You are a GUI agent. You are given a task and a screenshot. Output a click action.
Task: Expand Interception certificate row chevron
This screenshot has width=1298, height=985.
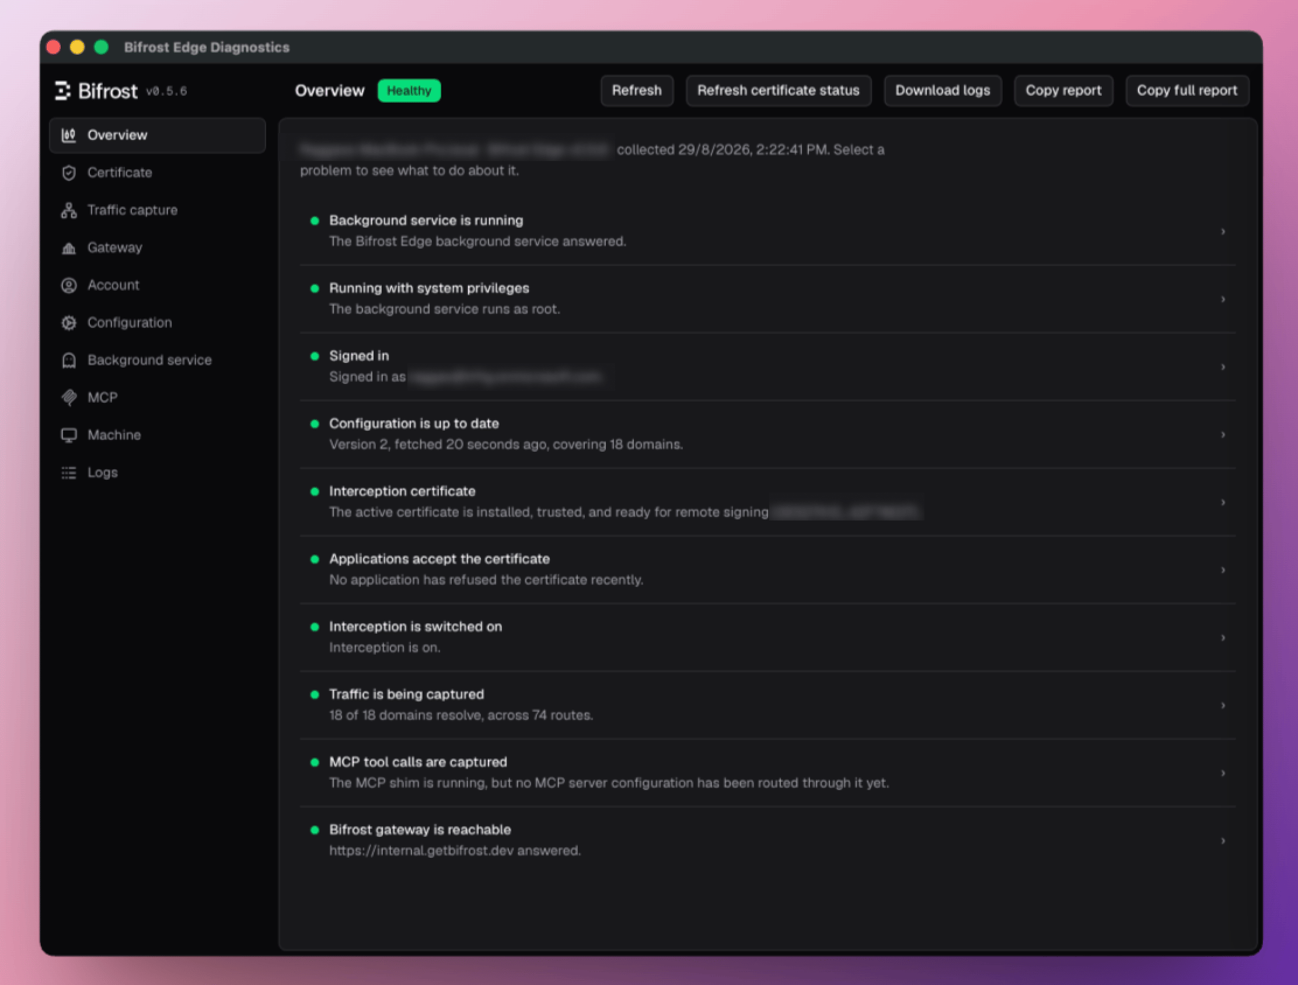(x=1223, y=502)
